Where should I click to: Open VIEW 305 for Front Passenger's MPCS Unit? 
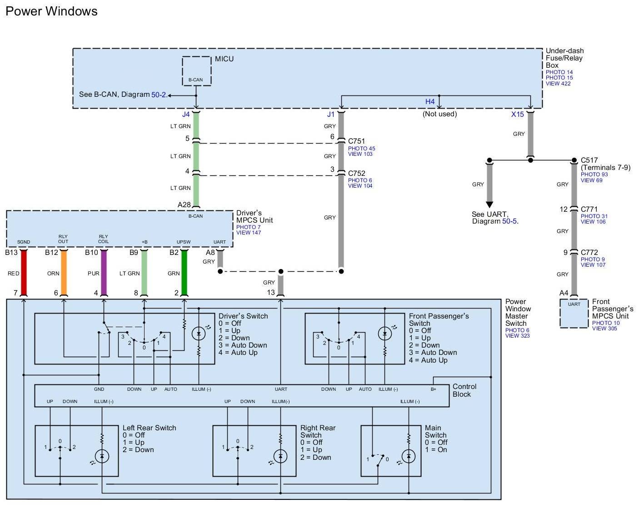(604, 329)
